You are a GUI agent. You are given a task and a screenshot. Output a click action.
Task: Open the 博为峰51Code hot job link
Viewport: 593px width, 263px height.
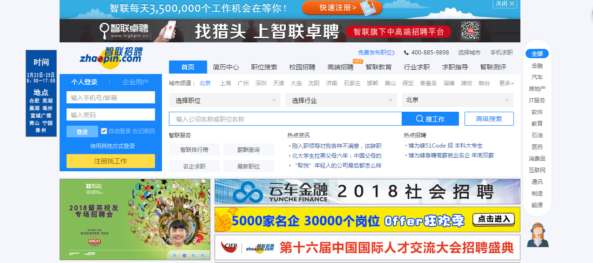click(445, 146)
